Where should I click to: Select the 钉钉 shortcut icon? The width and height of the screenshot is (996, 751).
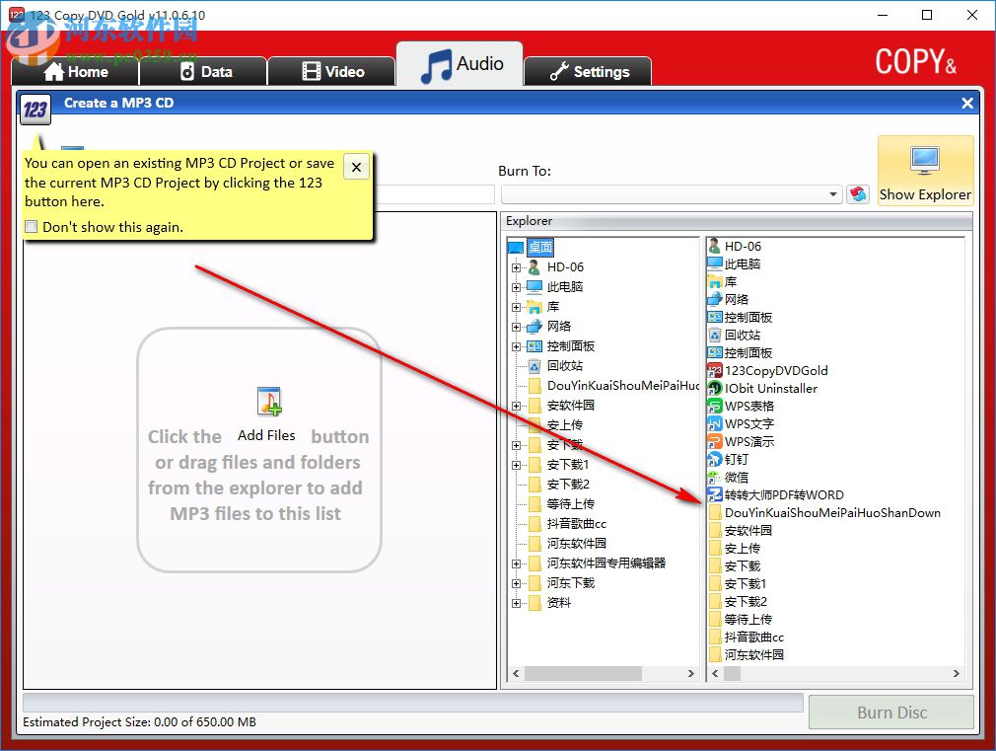point(715,459)
